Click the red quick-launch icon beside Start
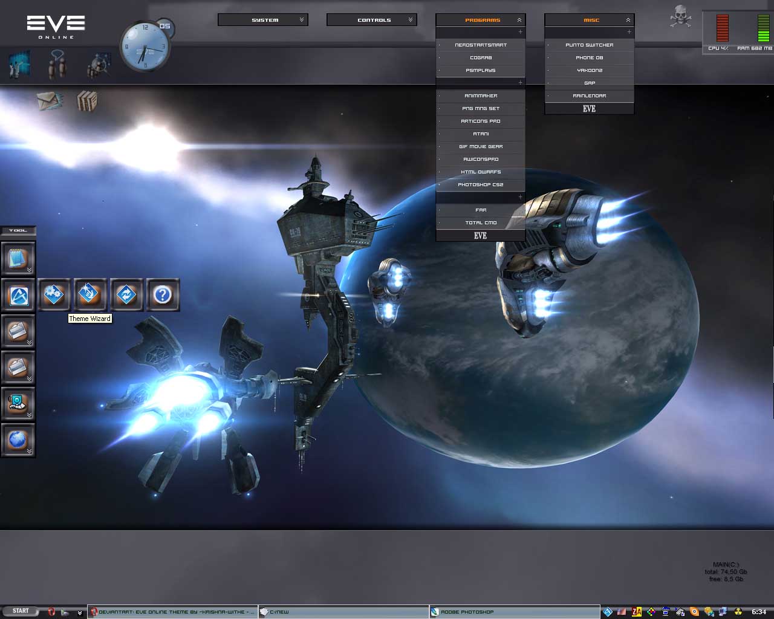The height and width of the screenshot is (619, 774). coord(51,612)
